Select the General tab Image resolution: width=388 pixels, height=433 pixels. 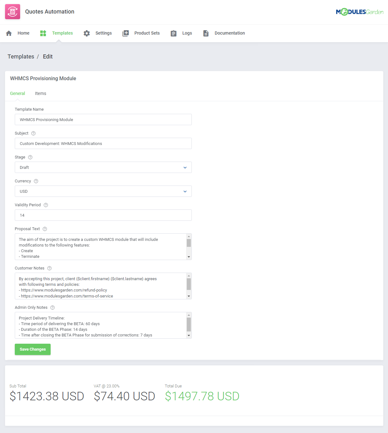coord(17,93)
